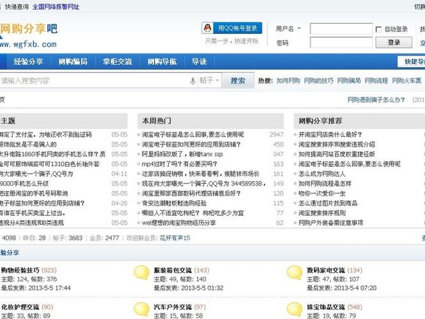Viewport: 425px width, 319px height.
Task: Open recommended post 开淘宝网店卖什么最好?
Action: tap(330, 135)
